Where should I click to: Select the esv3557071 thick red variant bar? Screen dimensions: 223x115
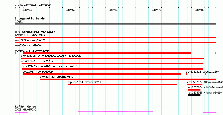click(107, 53)
